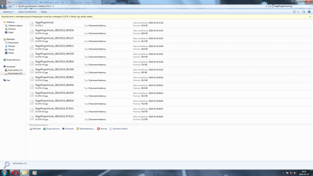This screenshot has height=176, width=313.
Task: Click the network tray icon
Action: [291, 173]
